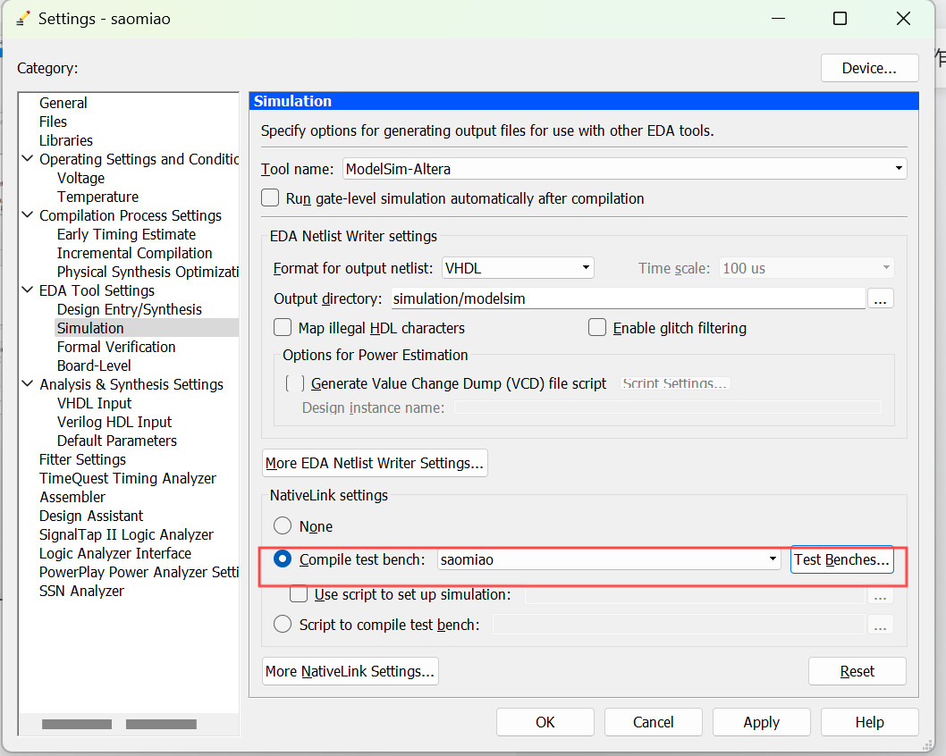Select the None NativeLink radio option
Viewport: 946px width, 756px height.
(x=283, y=525)
